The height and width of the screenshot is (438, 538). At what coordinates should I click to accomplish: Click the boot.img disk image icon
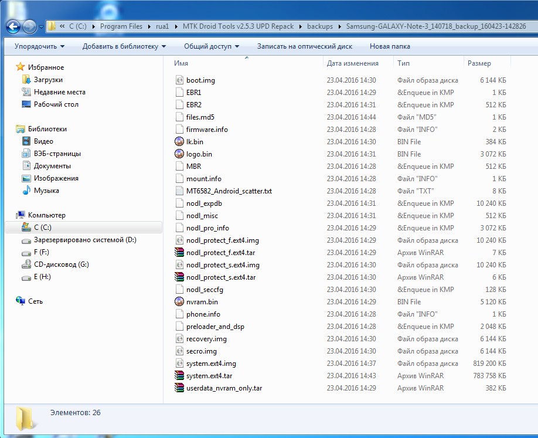[x=179, y=80]
